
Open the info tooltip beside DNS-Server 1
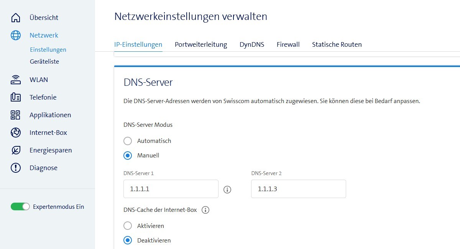(227, 189)
